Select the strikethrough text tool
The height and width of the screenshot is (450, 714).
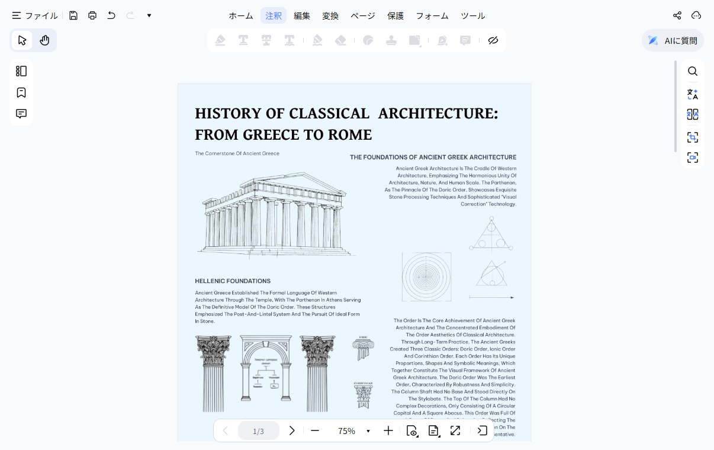[x=266, y=40]
